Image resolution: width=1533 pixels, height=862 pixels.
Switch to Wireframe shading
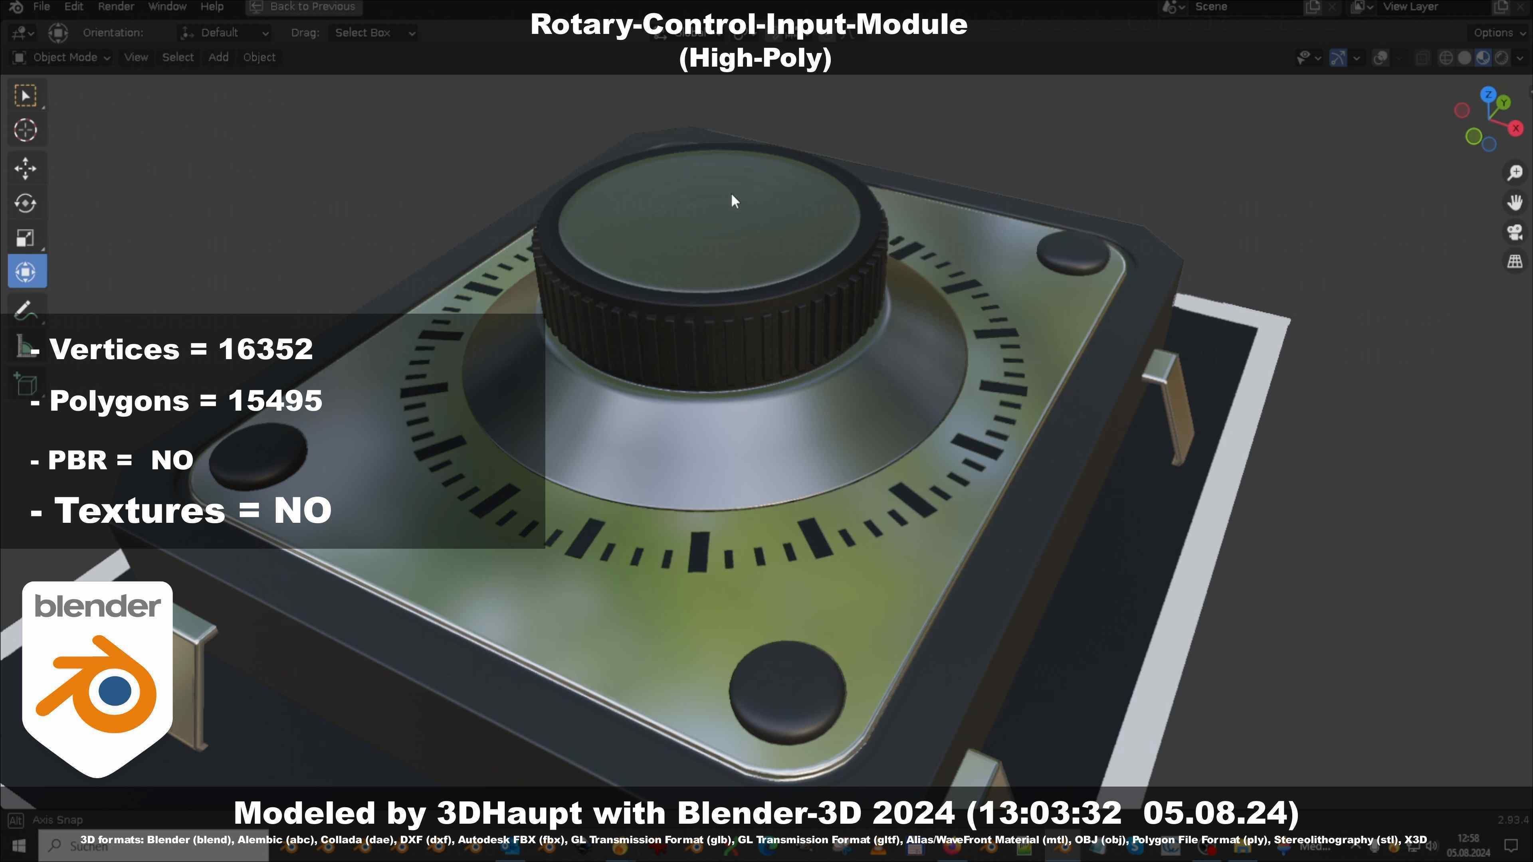1446,58
